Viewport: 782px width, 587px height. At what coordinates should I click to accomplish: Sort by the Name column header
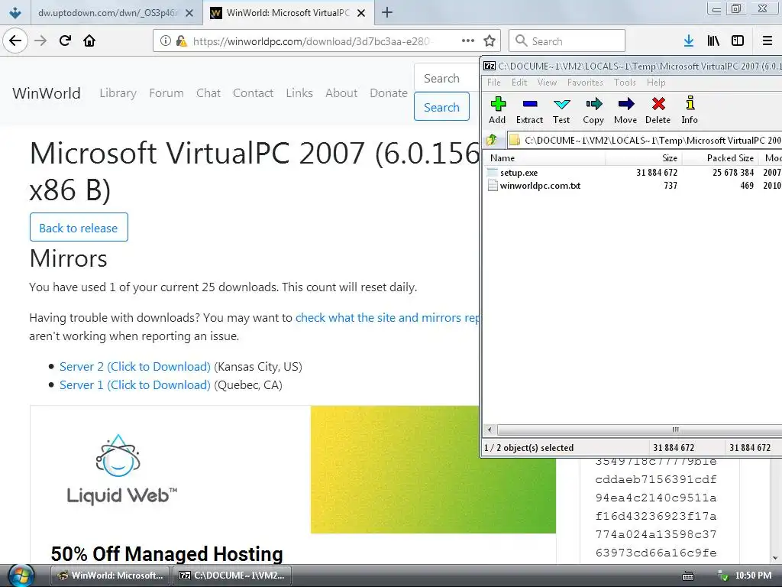545,158
